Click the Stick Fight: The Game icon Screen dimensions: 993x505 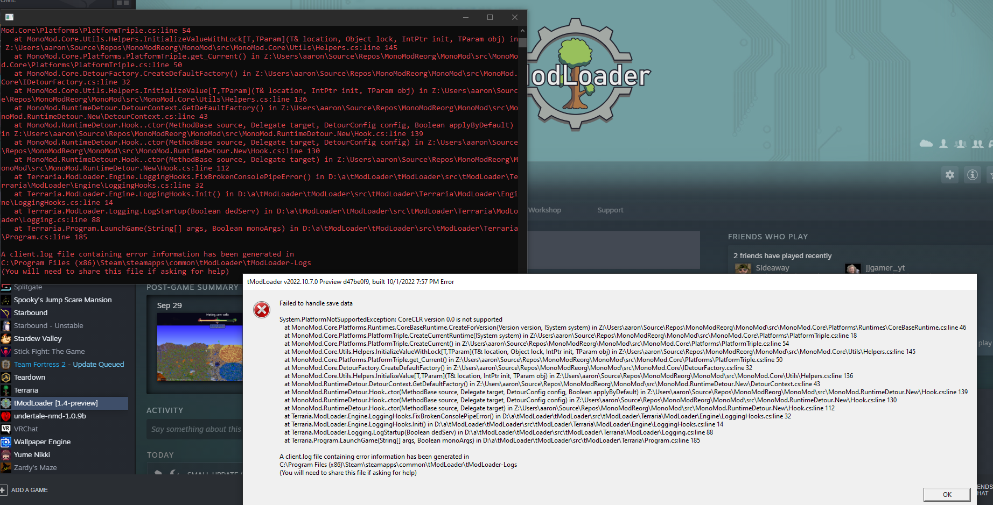tap(6, 352)
